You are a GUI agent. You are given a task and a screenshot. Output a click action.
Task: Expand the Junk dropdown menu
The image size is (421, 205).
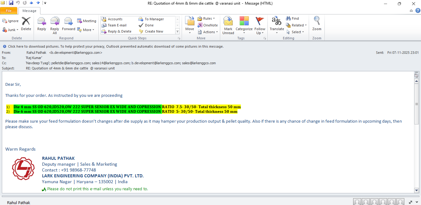coord(11,30)
